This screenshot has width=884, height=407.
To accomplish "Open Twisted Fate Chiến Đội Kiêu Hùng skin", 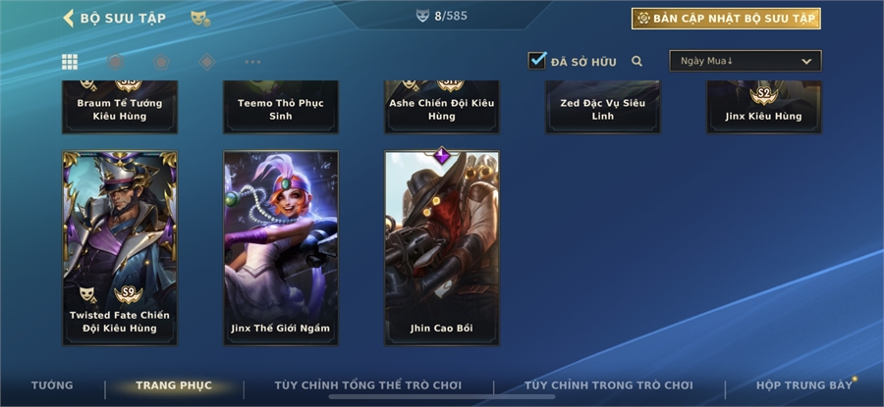I will pos(120,248).
